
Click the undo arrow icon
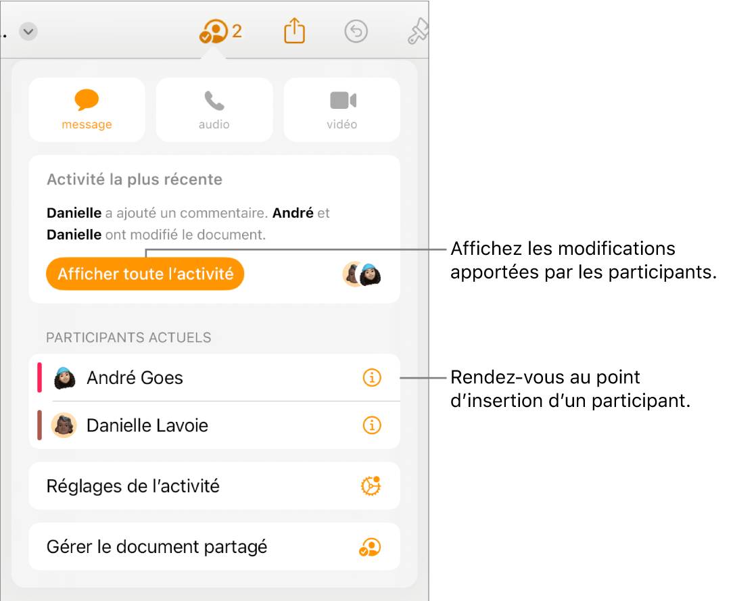click(x=356, y=31)
